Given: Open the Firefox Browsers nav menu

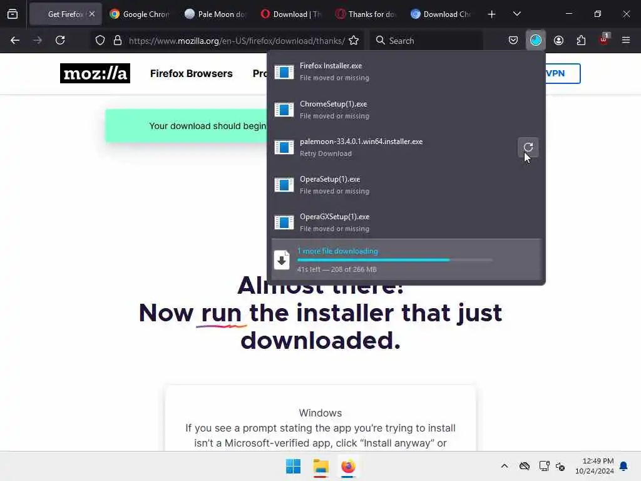Looking at the screenshot, I should (192, 74).
